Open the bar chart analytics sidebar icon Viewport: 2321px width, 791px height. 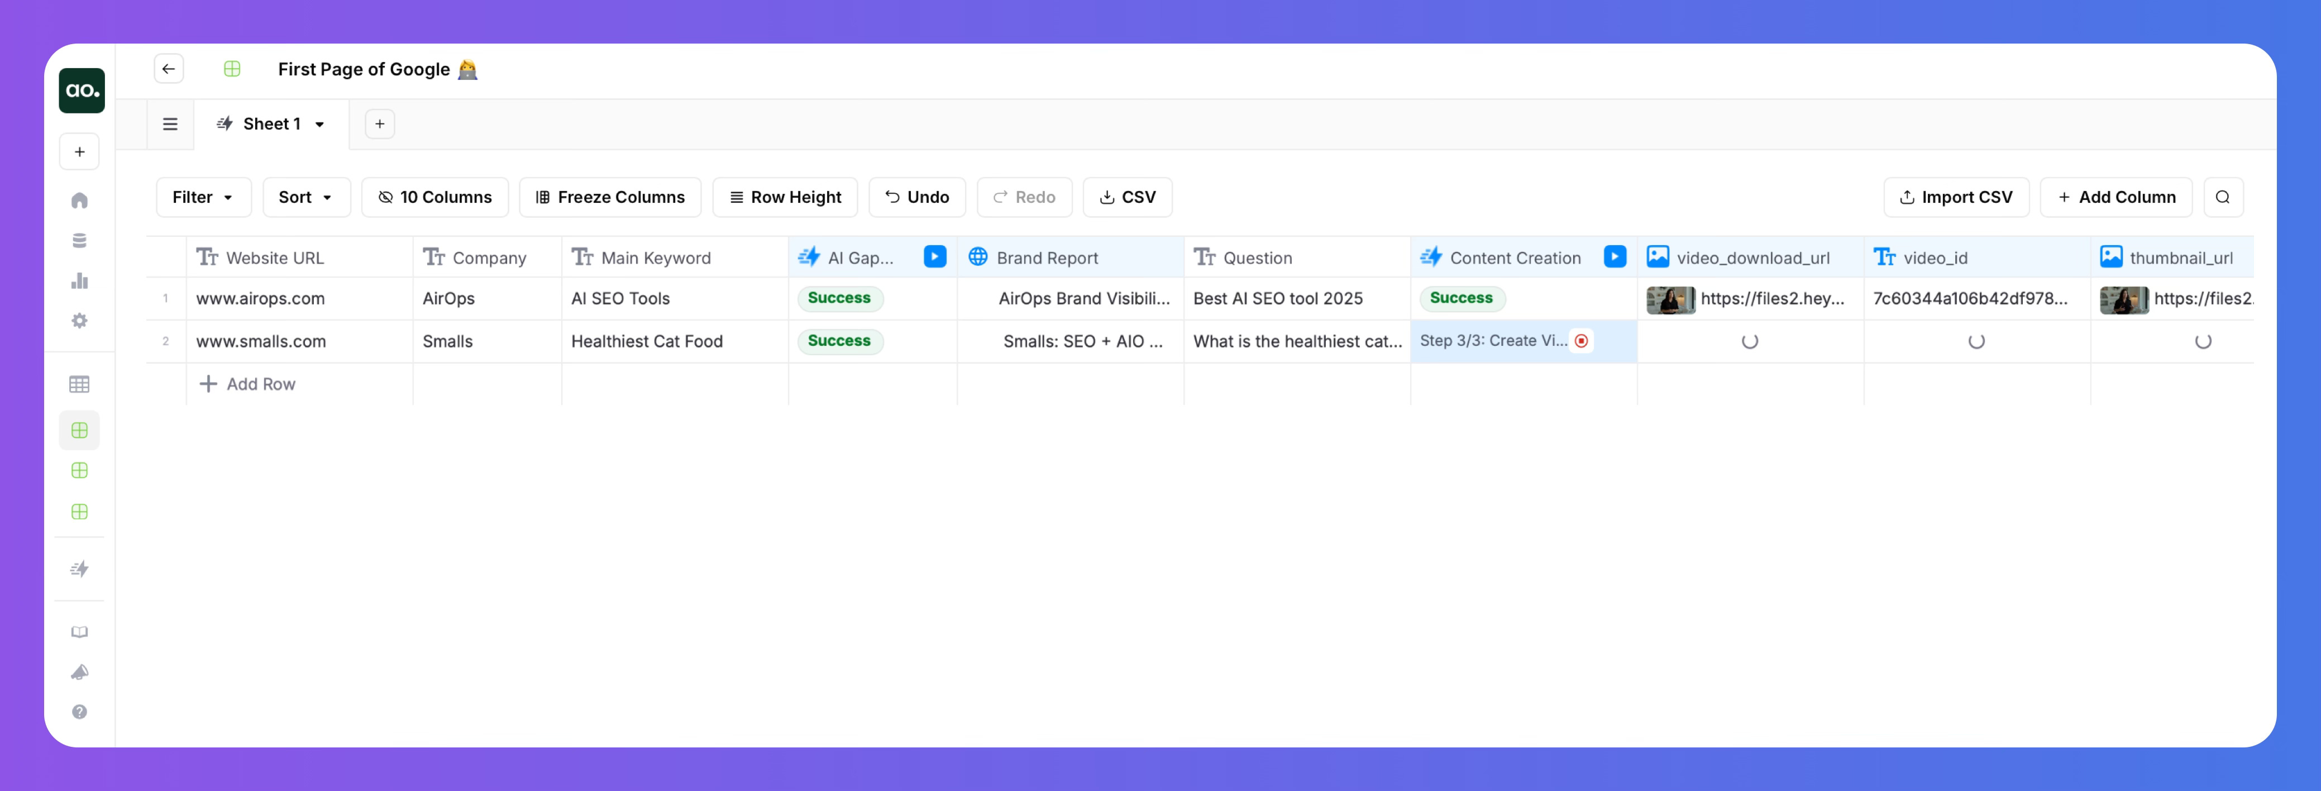point(79,280)
